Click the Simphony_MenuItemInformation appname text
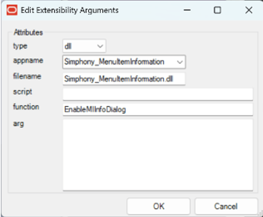263x217 pixels. 115,62
